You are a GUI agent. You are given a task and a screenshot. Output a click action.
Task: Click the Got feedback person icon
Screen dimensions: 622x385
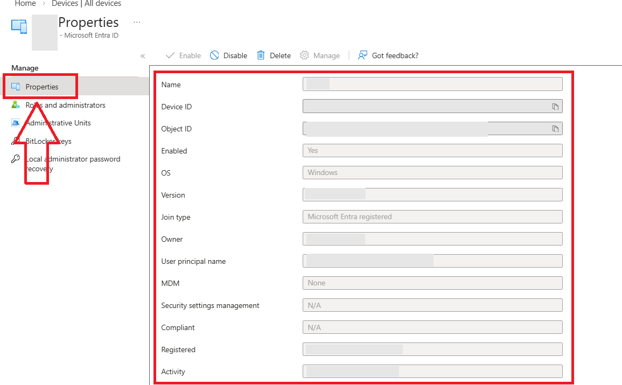pos(362,55)
